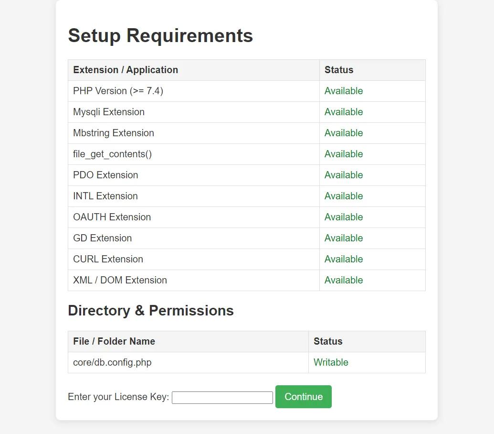This screenshot has width=494, height=434.
Task: Click the green Continue button
Action: [303, 397]
